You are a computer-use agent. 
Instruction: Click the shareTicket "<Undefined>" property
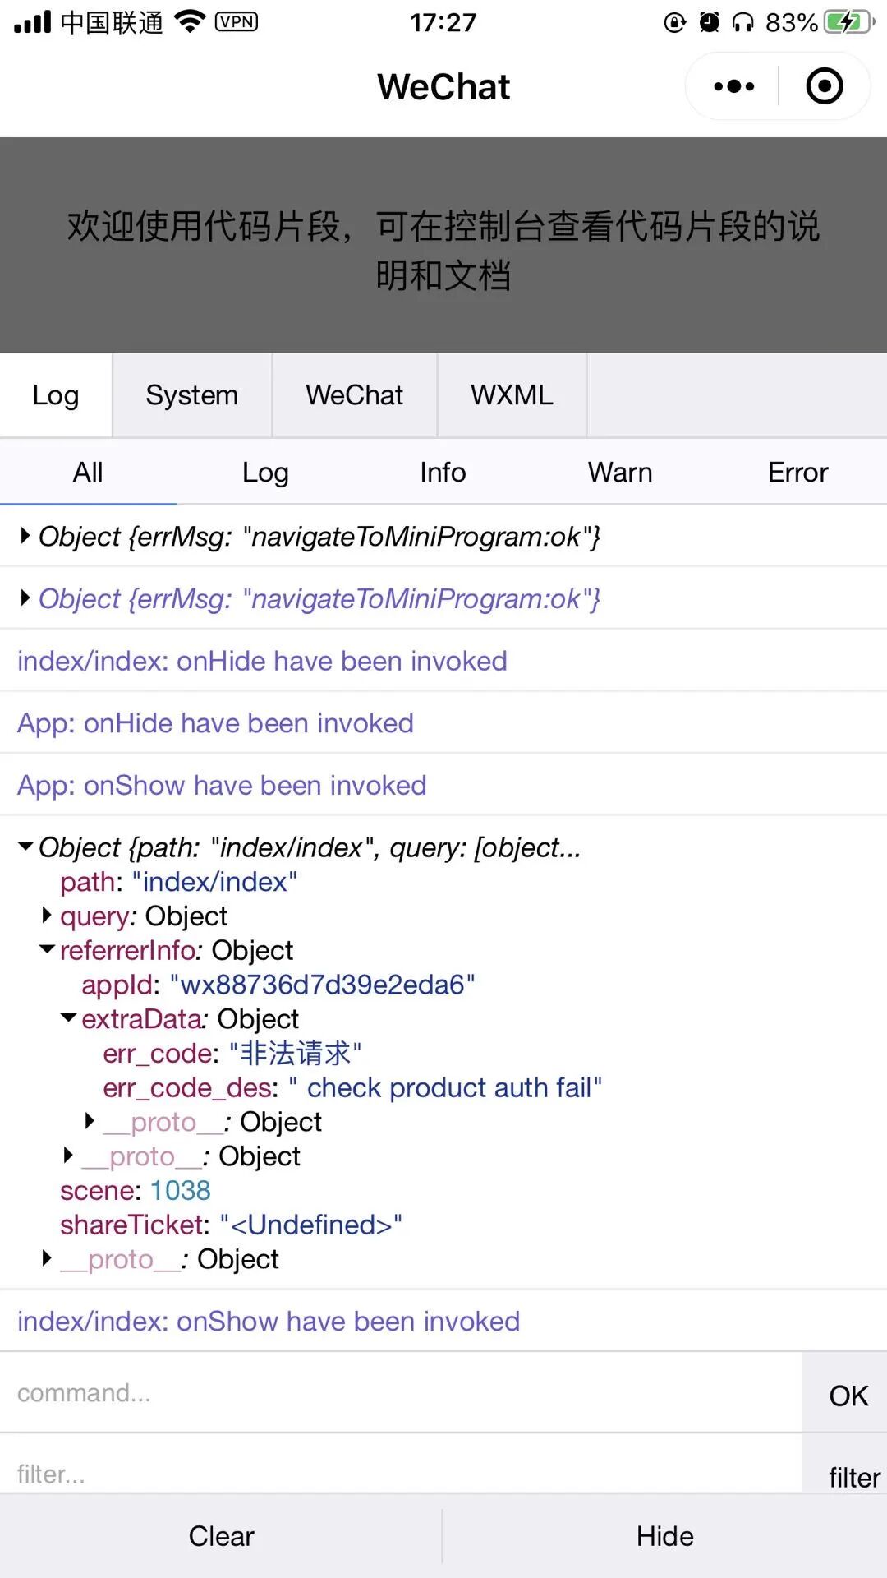tap(231, 1225)
